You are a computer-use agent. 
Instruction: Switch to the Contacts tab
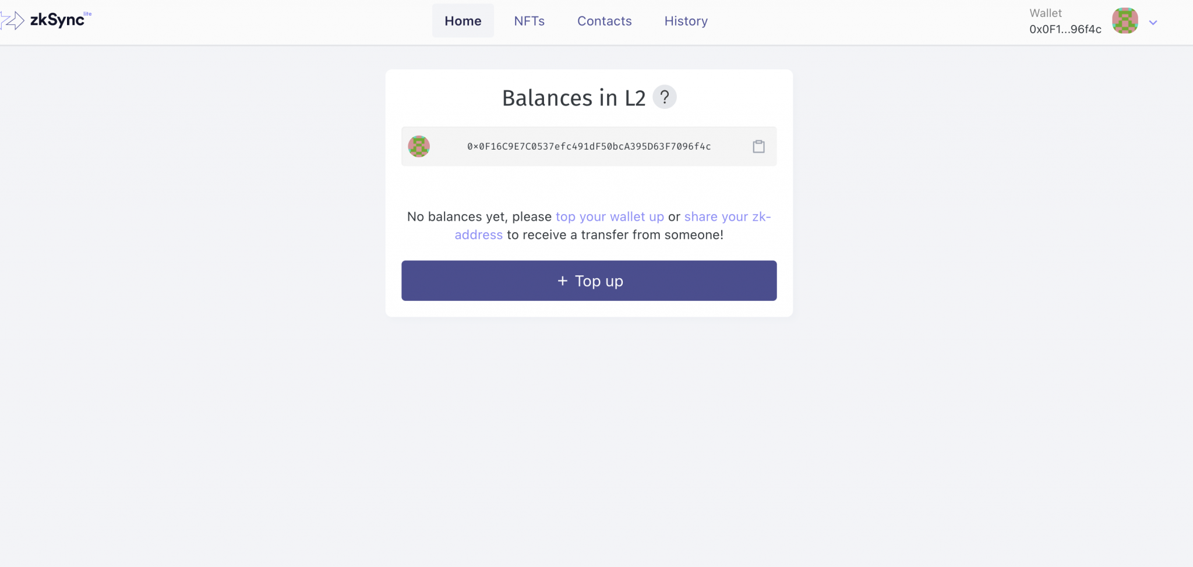(x=604, y=21)
